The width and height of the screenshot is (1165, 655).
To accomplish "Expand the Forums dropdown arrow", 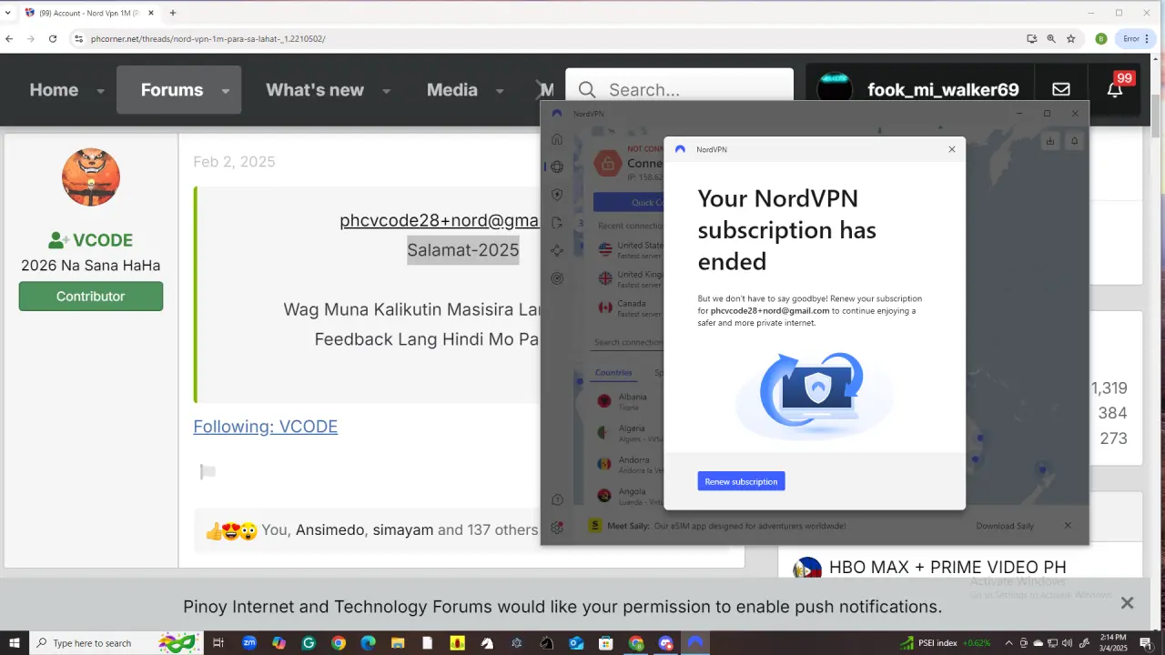I will [225, 91].
